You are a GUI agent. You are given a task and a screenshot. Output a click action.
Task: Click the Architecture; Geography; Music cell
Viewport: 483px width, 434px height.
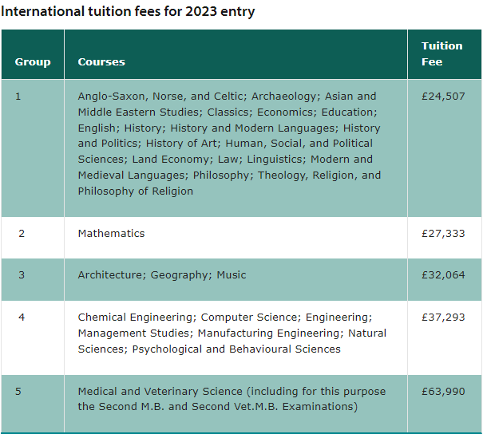(x=236, y=280)
